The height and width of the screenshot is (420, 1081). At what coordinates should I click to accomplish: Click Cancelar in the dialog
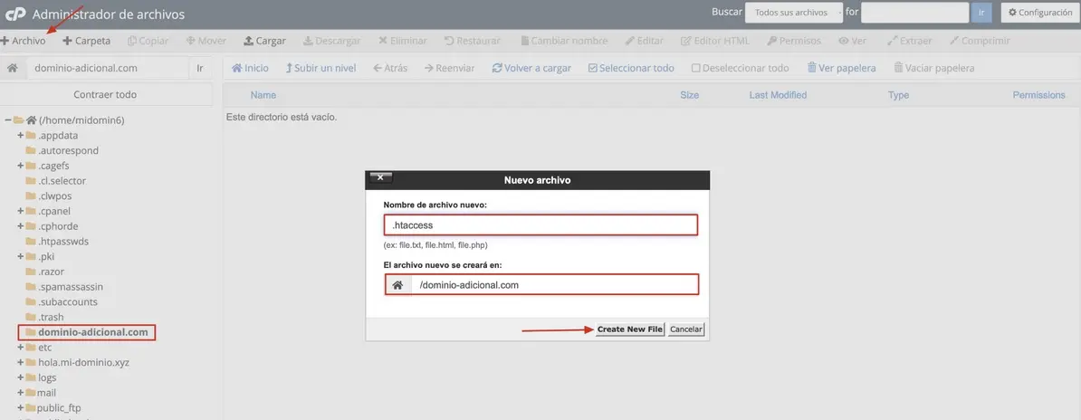(685, 329)
